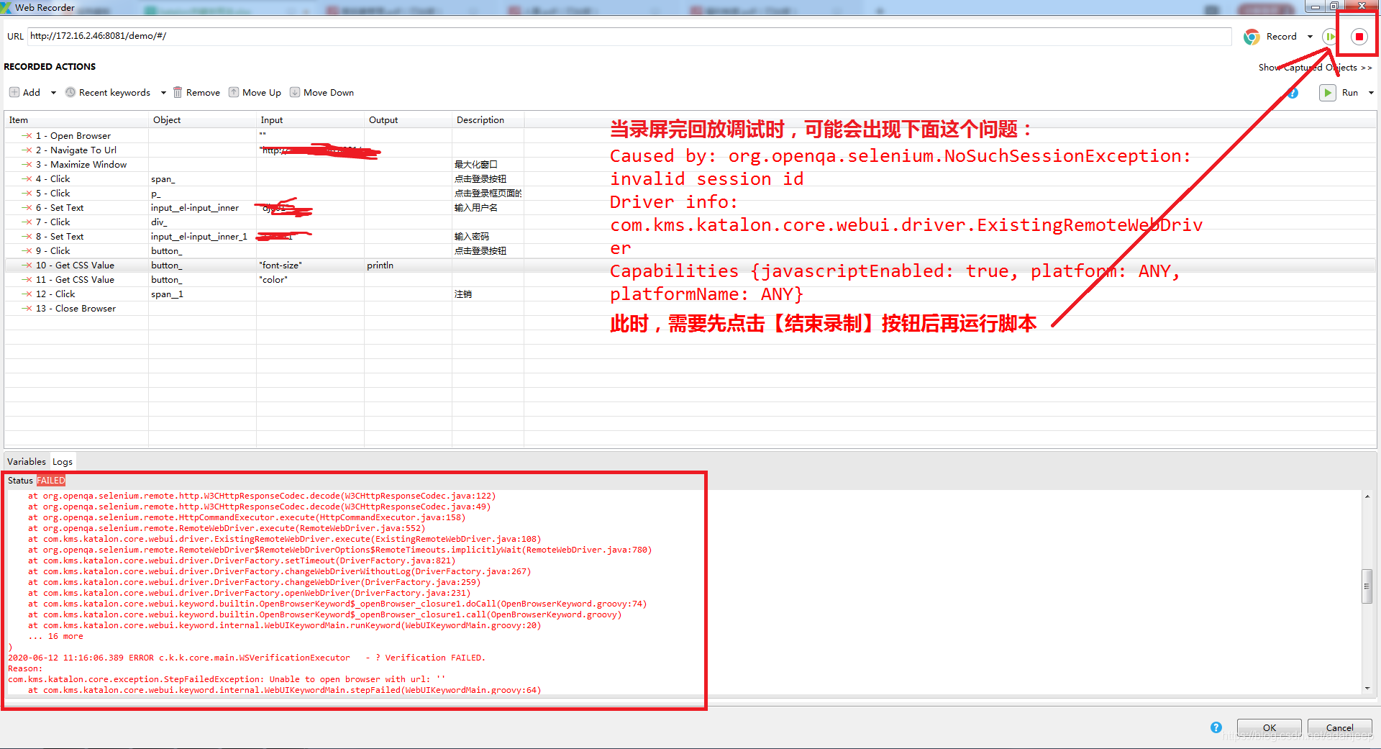Image resolution: width=1381 pixels, height=749 pixels.
Task: Click the Show Captured Objects link
Action: click(x=1315, y=68)
